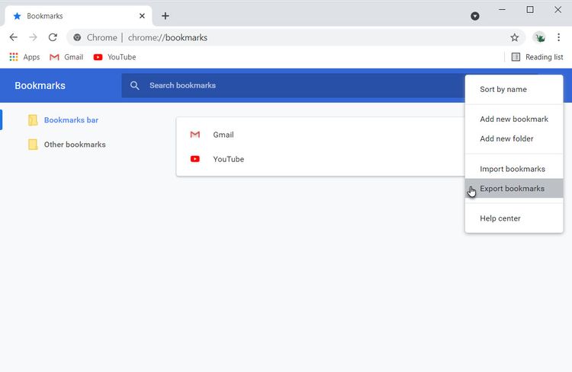Screen dimensions: 572x372
Task: Close the Chrome window
Action: click(558, 10)
